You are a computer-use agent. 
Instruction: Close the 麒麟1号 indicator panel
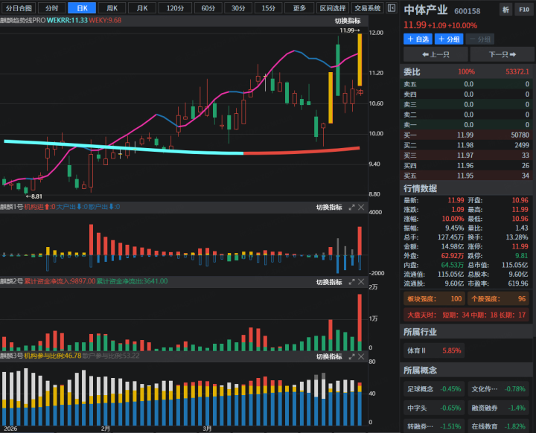tap(363, 207)
